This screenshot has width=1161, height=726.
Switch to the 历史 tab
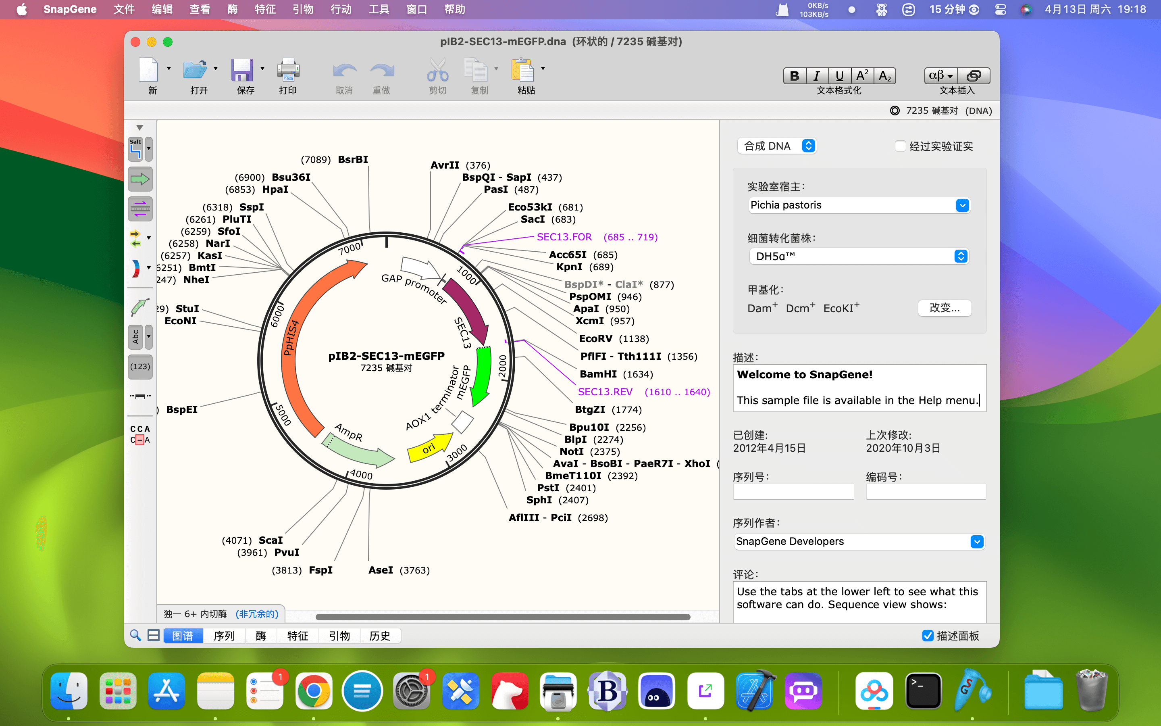tap(380, 636)
